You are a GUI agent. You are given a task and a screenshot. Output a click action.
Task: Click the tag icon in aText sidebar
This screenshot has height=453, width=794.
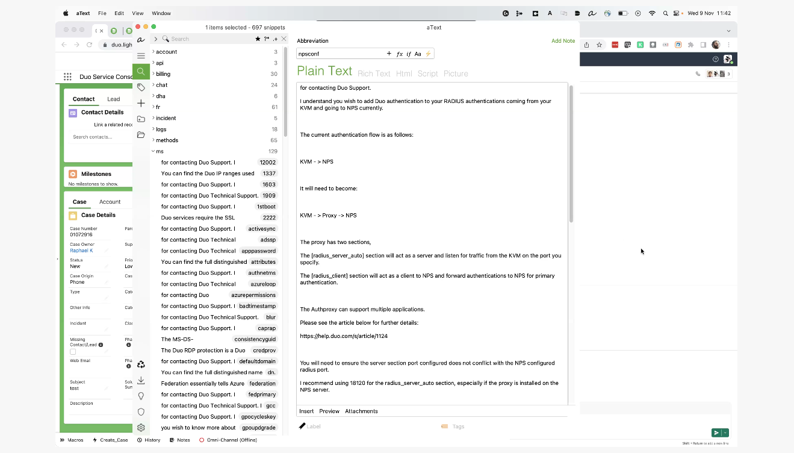pyautogui.click(x=141, y=87)
